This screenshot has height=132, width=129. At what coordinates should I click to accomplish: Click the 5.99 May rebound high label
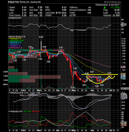click(x=75, y=68)
